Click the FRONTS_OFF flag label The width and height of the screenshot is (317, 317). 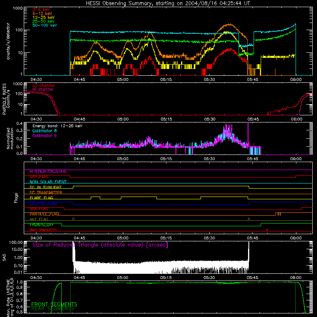point(42,225)
